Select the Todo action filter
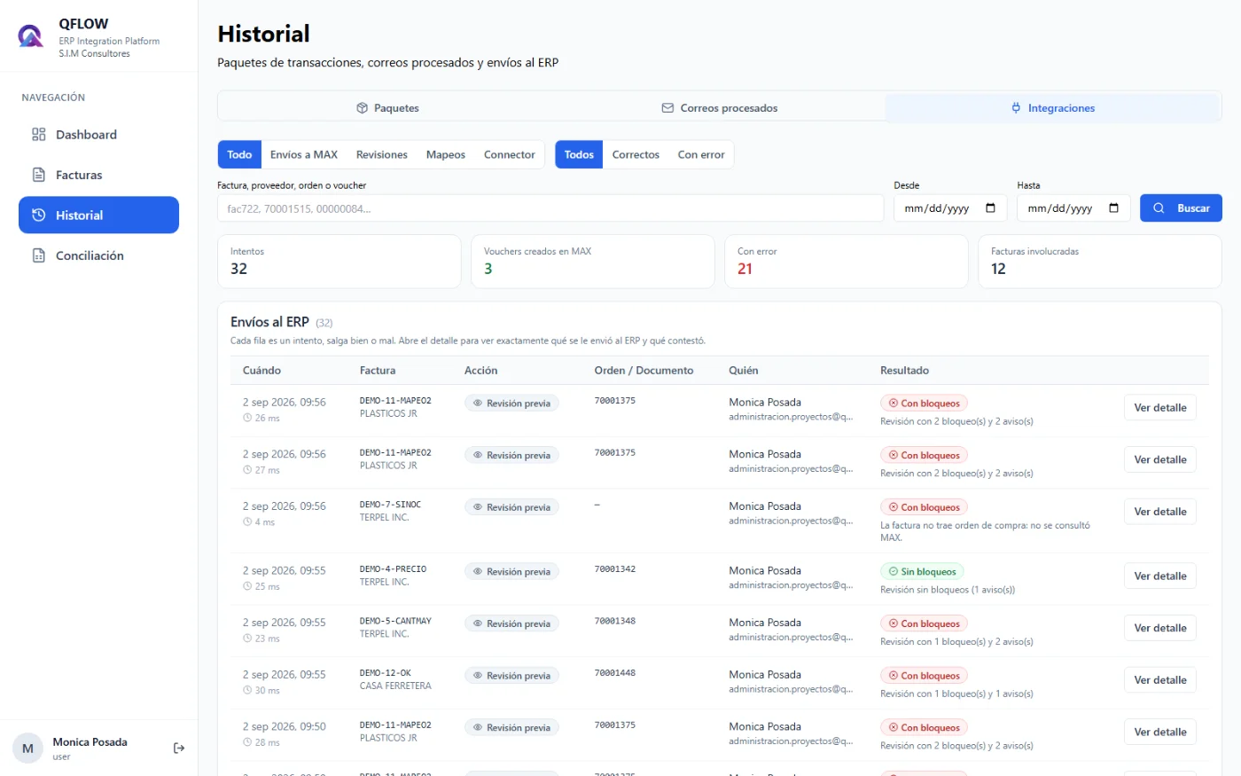This screenshot has width=1241, height=776. coord(239,154)
